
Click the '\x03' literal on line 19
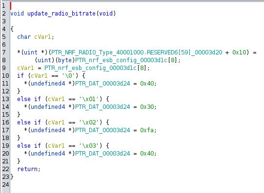tap(89, 145)
